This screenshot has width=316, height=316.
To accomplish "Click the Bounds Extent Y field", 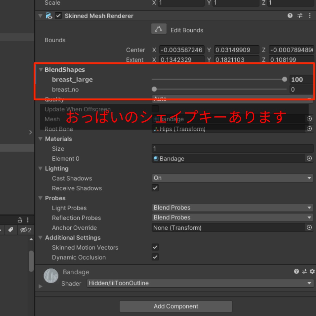I will pyautogui.click(x=236, y=59).
